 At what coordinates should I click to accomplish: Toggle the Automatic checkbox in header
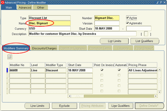(x=127, y=23)
